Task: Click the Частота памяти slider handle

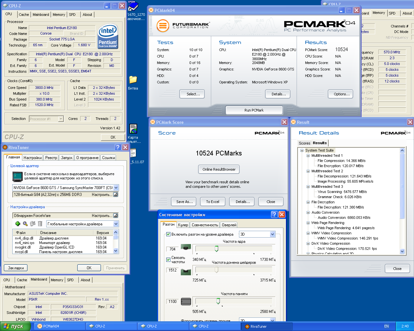Action: 218,301
